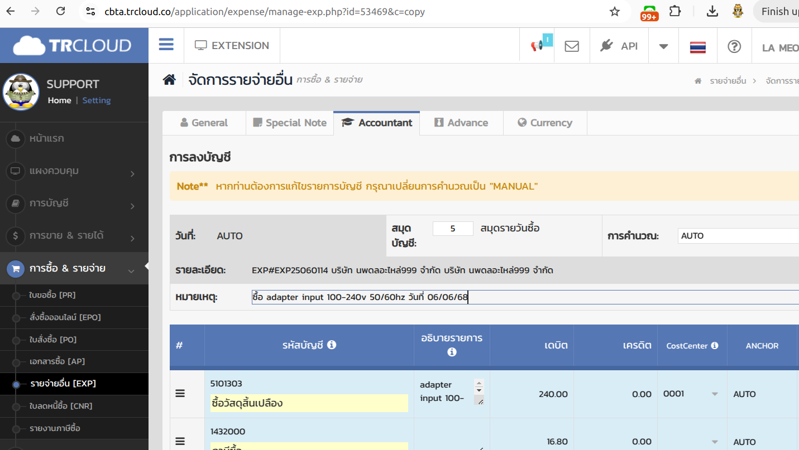The height and width of the screenshot is (450, 799).
Task: Click the debit value 16.80
Action: coord(557,442)
